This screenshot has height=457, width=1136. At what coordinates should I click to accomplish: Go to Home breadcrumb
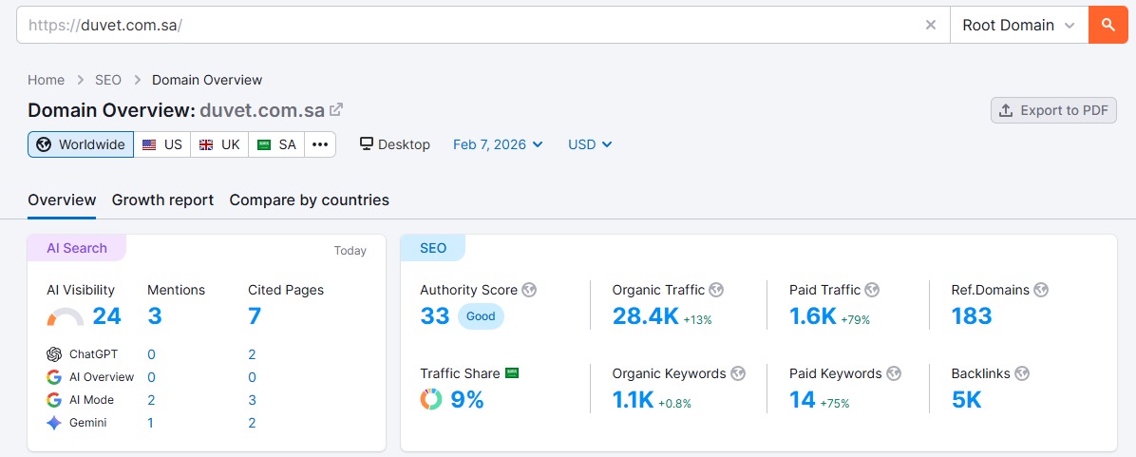46,80
